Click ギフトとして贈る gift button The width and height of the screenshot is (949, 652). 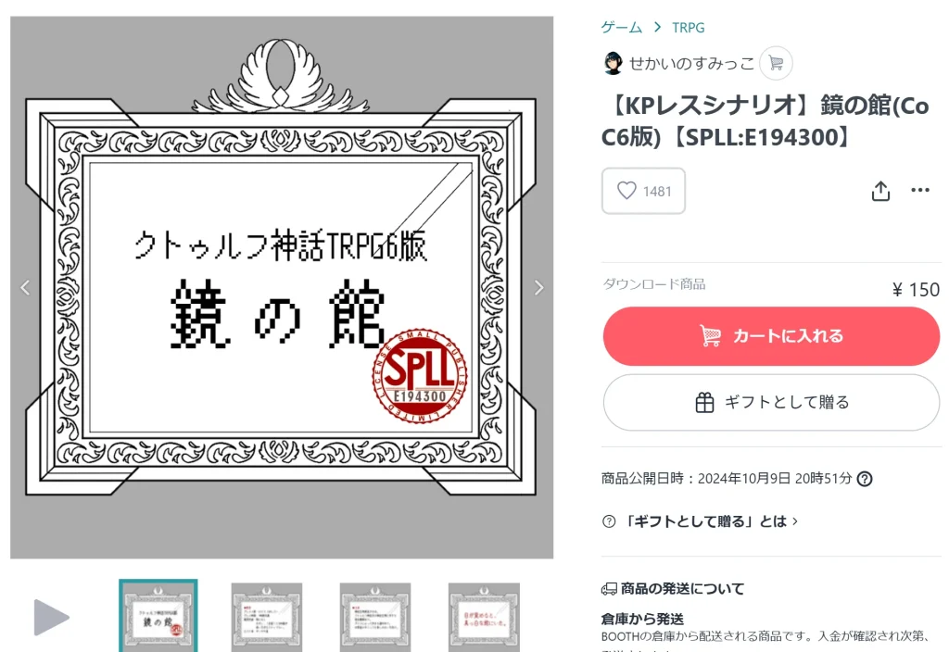click(x=771, y=403)
